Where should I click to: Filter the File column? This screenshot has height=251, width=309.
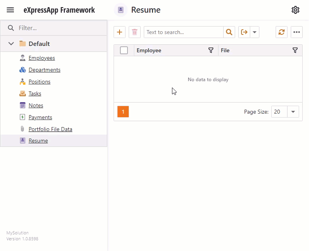point(295,50)
